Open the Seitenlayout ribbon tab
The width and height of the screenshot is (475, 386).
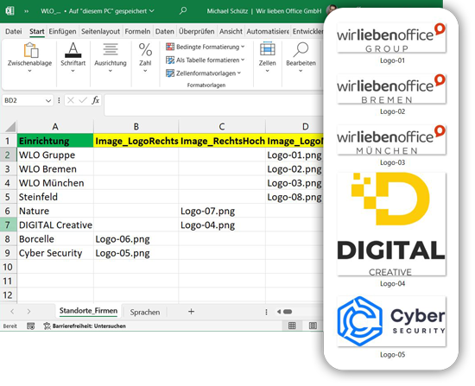pyautogui.click(x=100, y=31)
